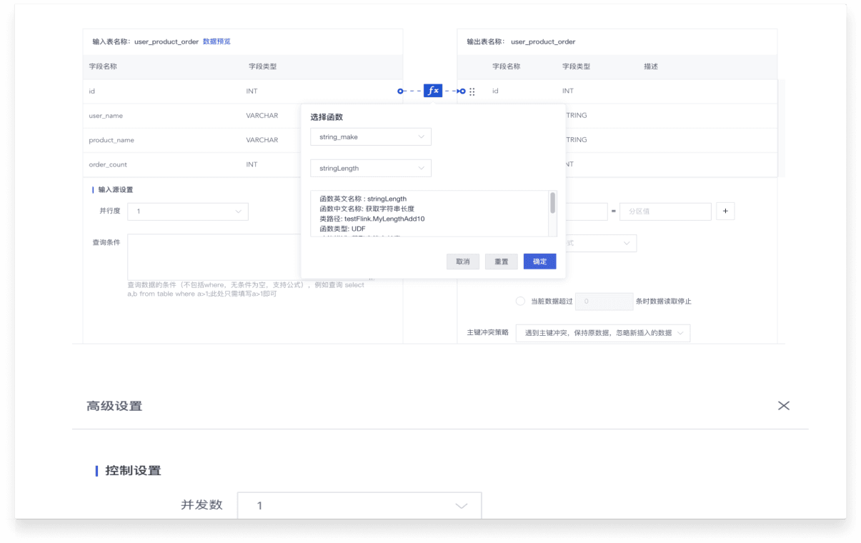Viewport: 861px width, 543px height.
Task: Click the dirty data count input field
Action: pos(604,302)
